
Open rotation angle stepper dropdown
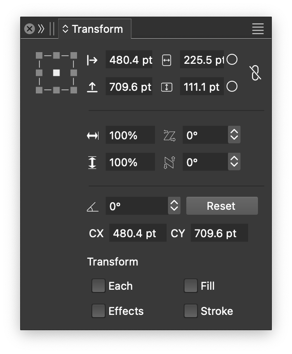coord(174,206)
